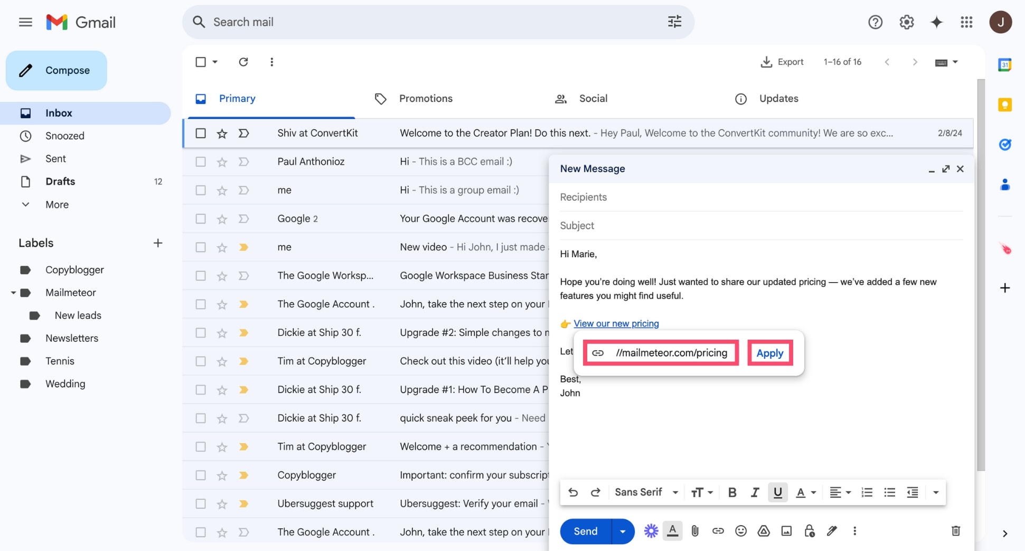Screen dimensions: 1025x551
Task: Open the Support help icon
Action: pos(875,22)
